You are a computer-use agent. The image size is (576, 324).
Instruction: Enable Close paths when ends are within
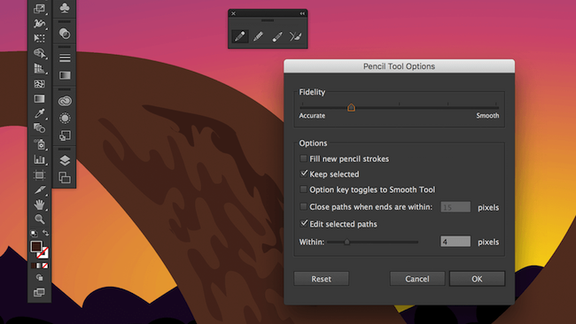(303, 206)
